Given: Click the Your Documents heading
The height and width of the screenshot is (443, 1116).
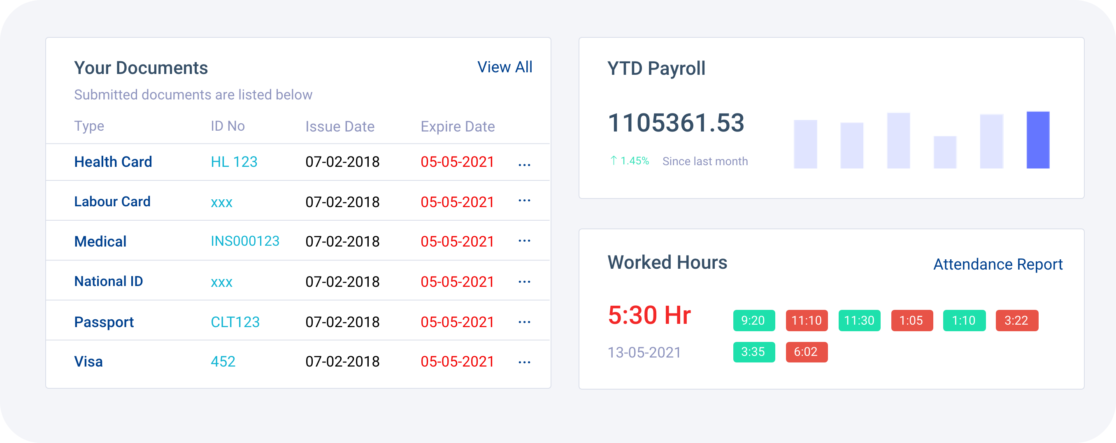Looking at the screenshot, I should [141, 68].
